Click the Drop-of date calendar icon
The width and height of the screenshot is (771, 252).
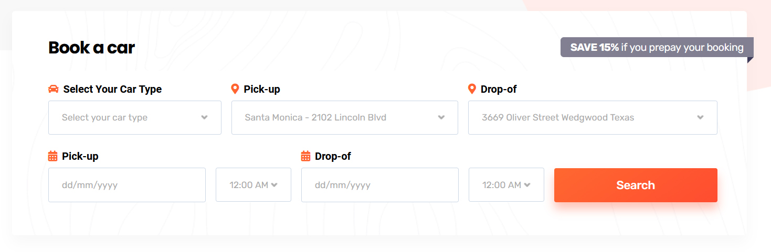pyautogui.click(x=305, y=156)
